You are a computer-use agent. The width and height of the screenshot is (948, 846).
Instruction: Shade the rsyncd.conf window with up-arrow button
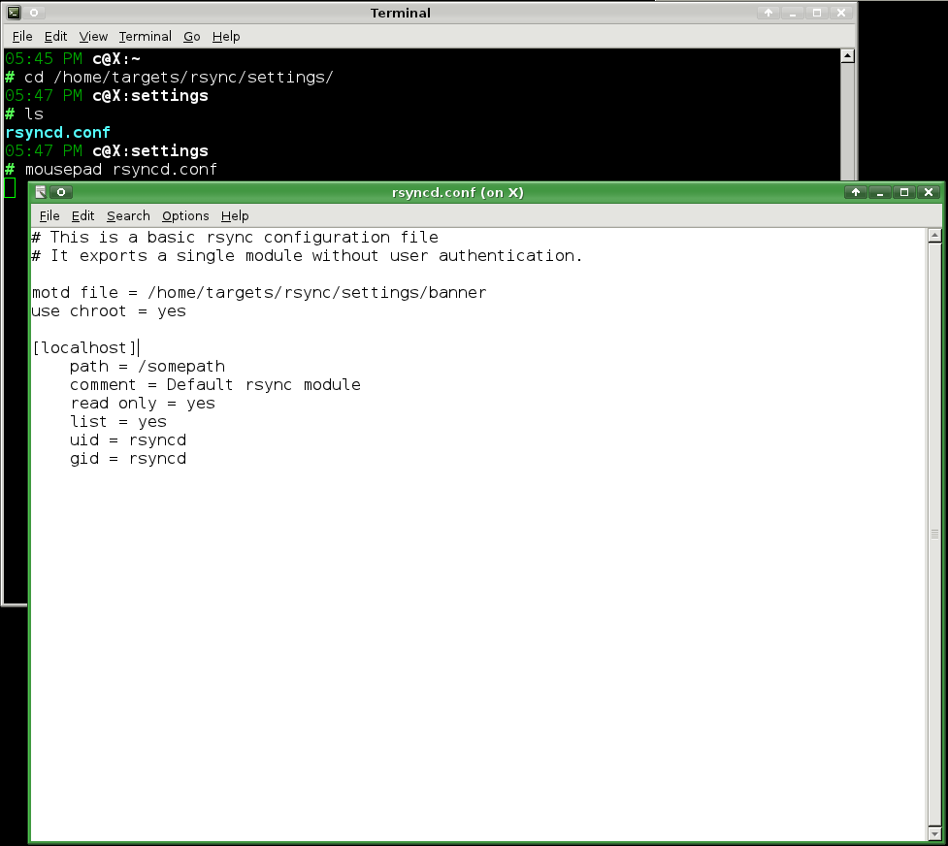pos(856,192)
